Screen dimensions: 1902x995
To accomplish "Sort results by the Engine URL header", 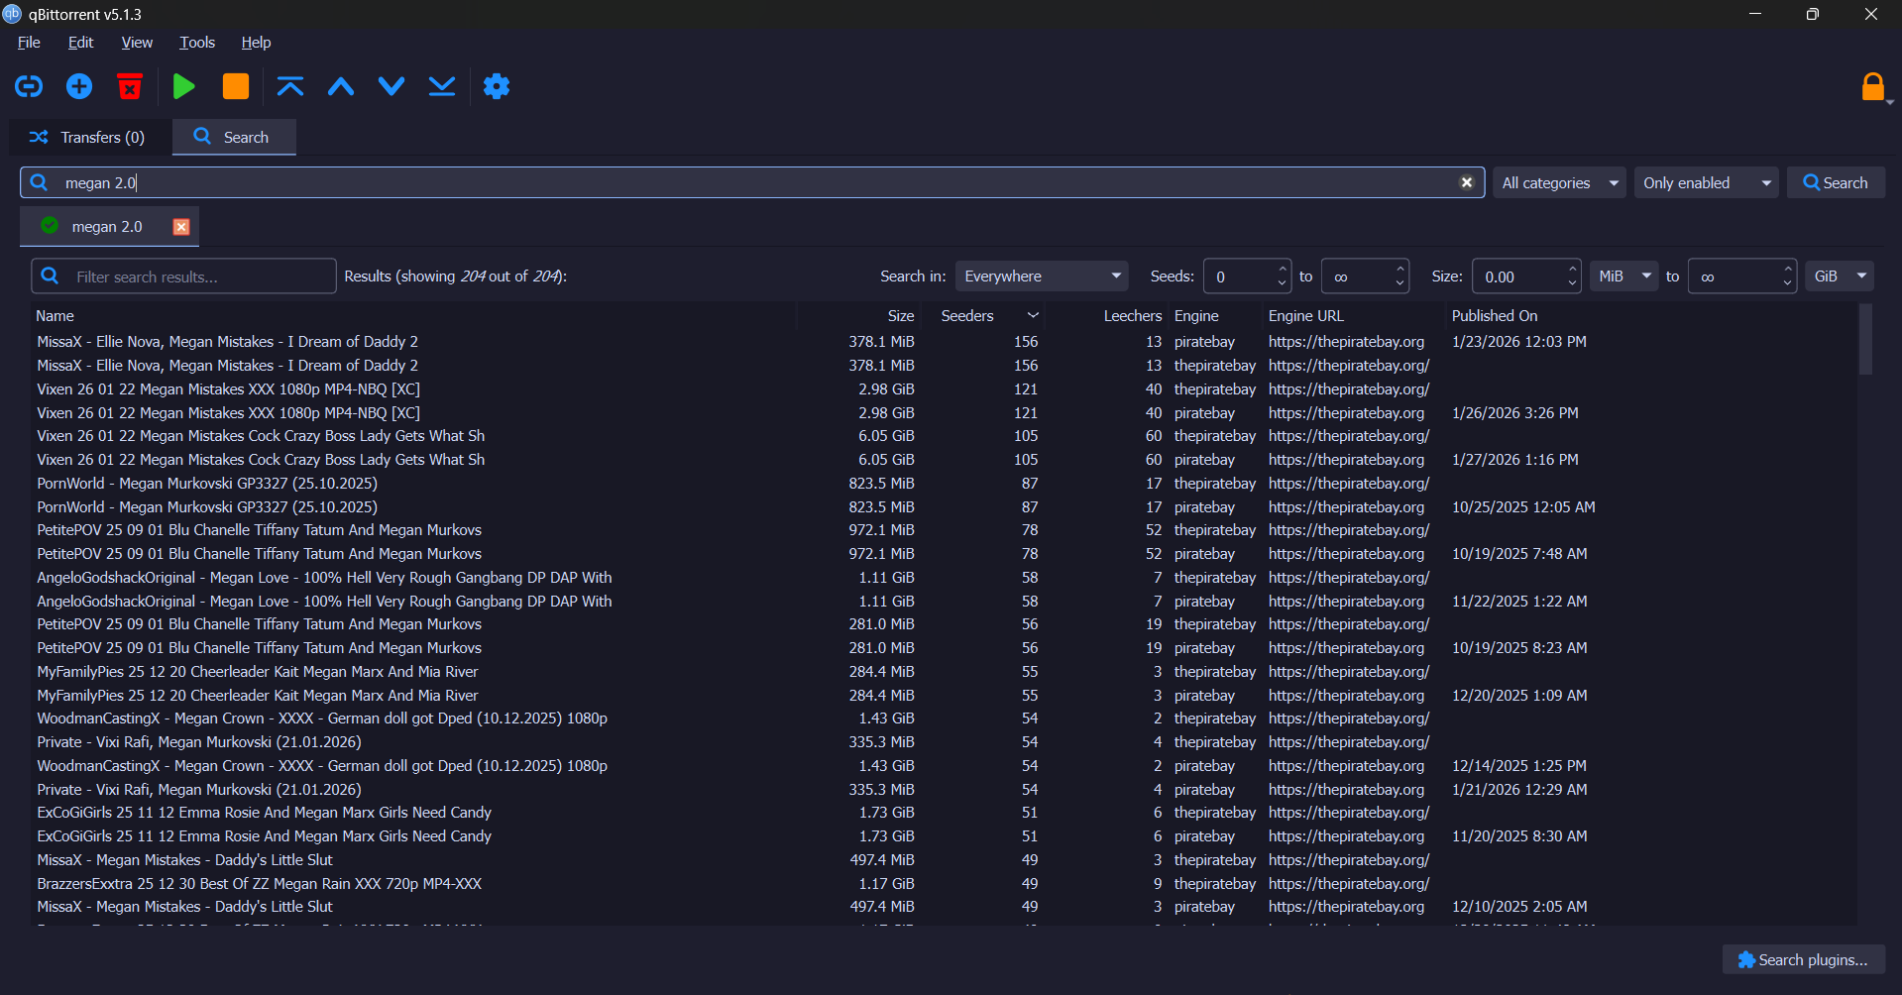I will click(x=1354, y=315).
